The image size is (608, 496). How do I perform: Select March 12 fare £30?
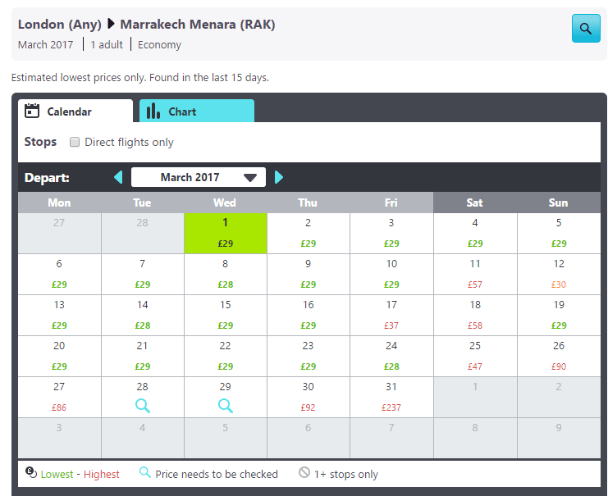coord(559,275)
